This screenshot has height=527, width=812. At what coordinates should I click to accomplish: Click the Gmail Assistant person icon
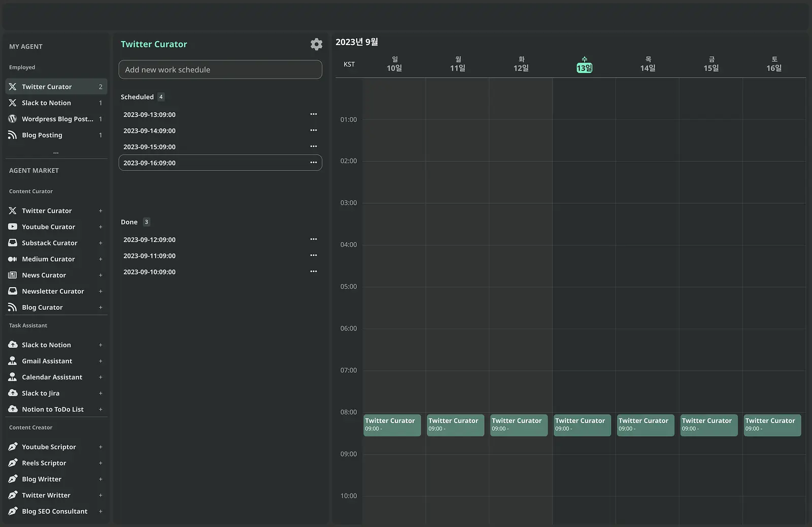(x=13, y=361)
